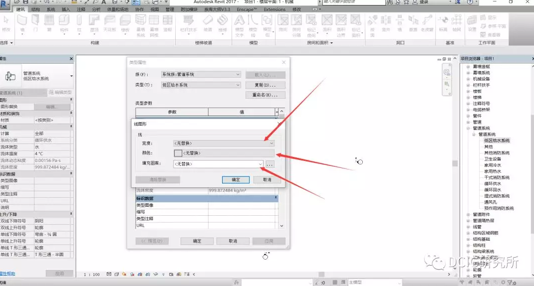
Task: Close the Properties palette with its X
Action: click(x=71, y=59)
